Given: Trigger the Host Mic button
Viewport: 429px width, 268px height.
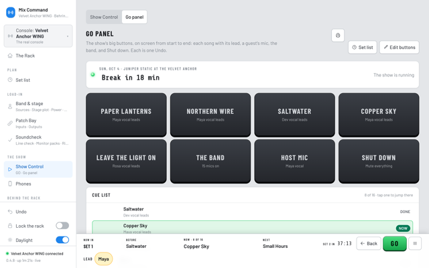Looking at the screenshot, I should tap(295, 161).
